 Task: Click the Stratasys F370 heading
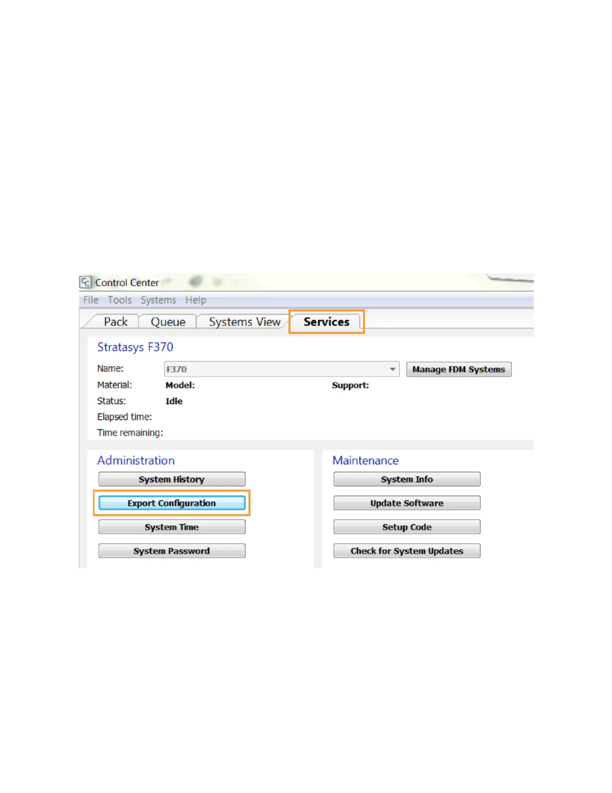click(x=135, y=347)
